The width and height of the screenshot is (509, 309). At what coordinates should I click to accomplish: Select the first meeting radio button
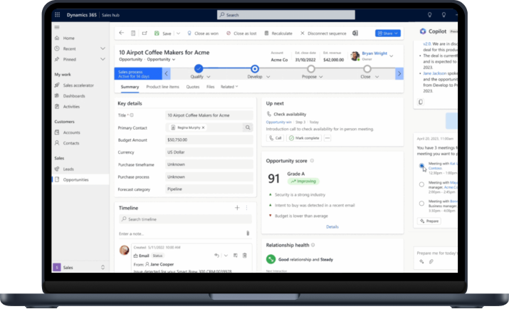tap(421, 165)
